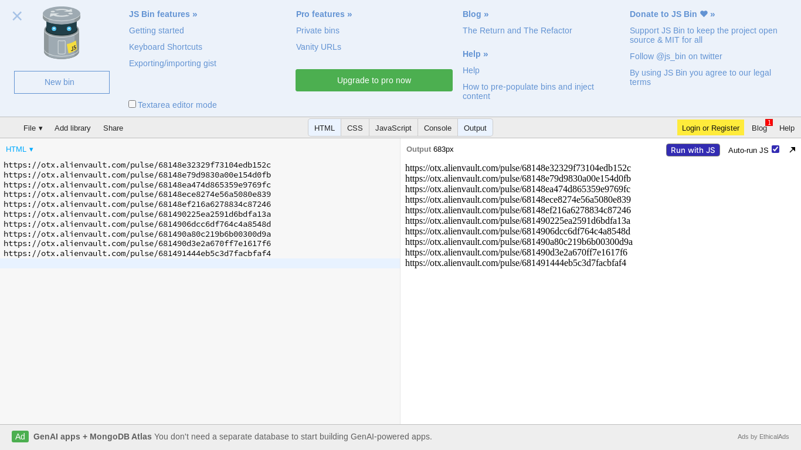Open the Help link in toolbar
This screenshot has width=801, height=450.
[787, 128]
